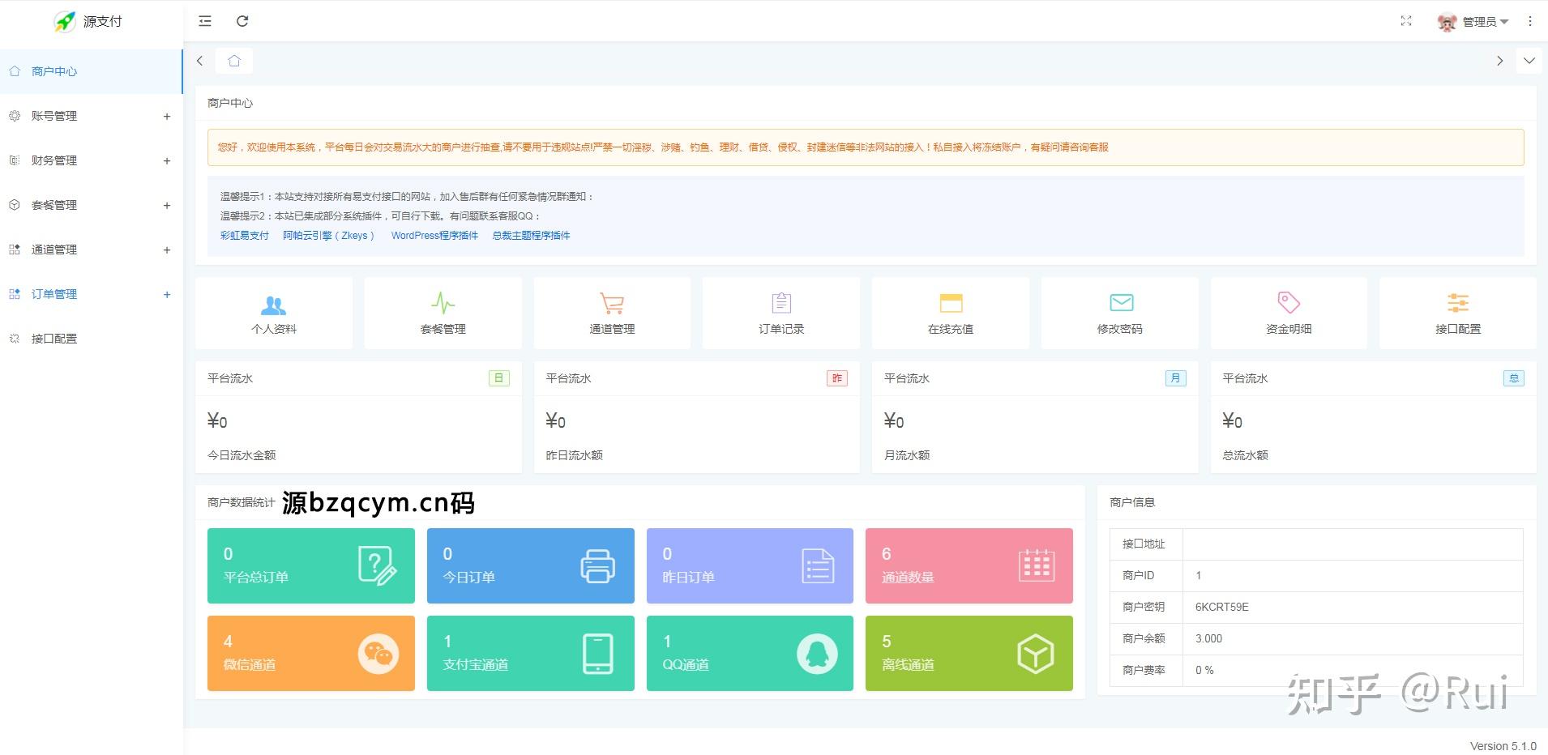Screen dimensions: 1548x755
Task: Click the Version 5.1.0 footer text
Action: [1503, 746]
